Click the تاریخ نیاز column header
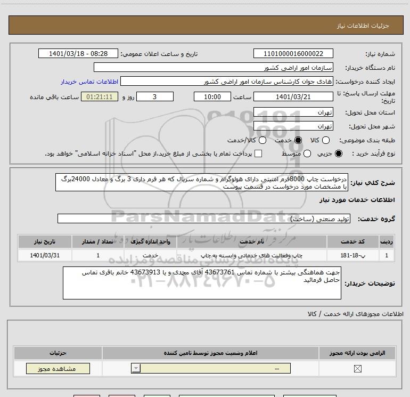 [45, 241]
